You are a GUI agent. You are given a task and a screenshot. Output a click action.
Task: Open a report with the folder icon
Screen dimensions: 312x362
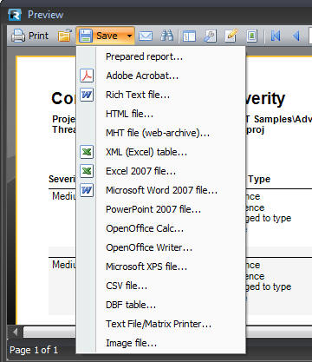[65, 36]
